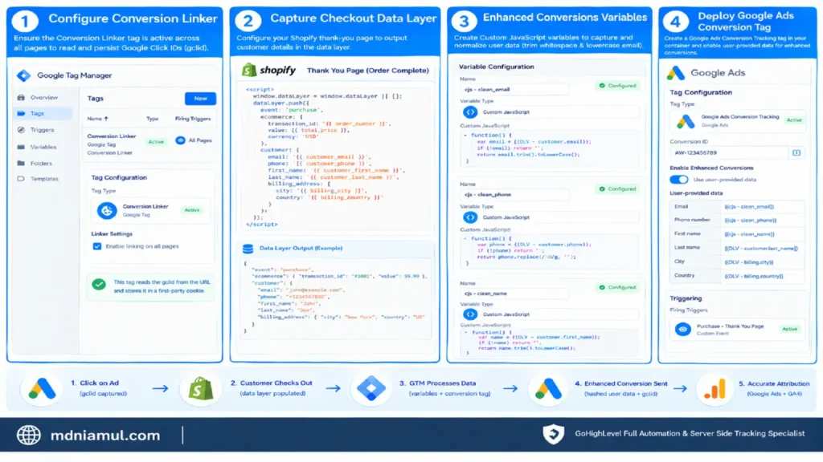Click the cjs - clean_phone name field
This screenshot has width=823, height=462.
click(x=514, y=194)
